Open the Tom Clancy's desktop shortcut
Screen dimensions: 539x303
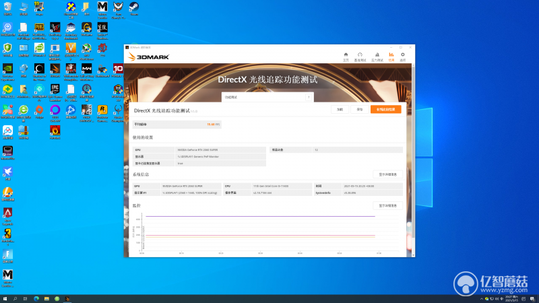(119, 9)
